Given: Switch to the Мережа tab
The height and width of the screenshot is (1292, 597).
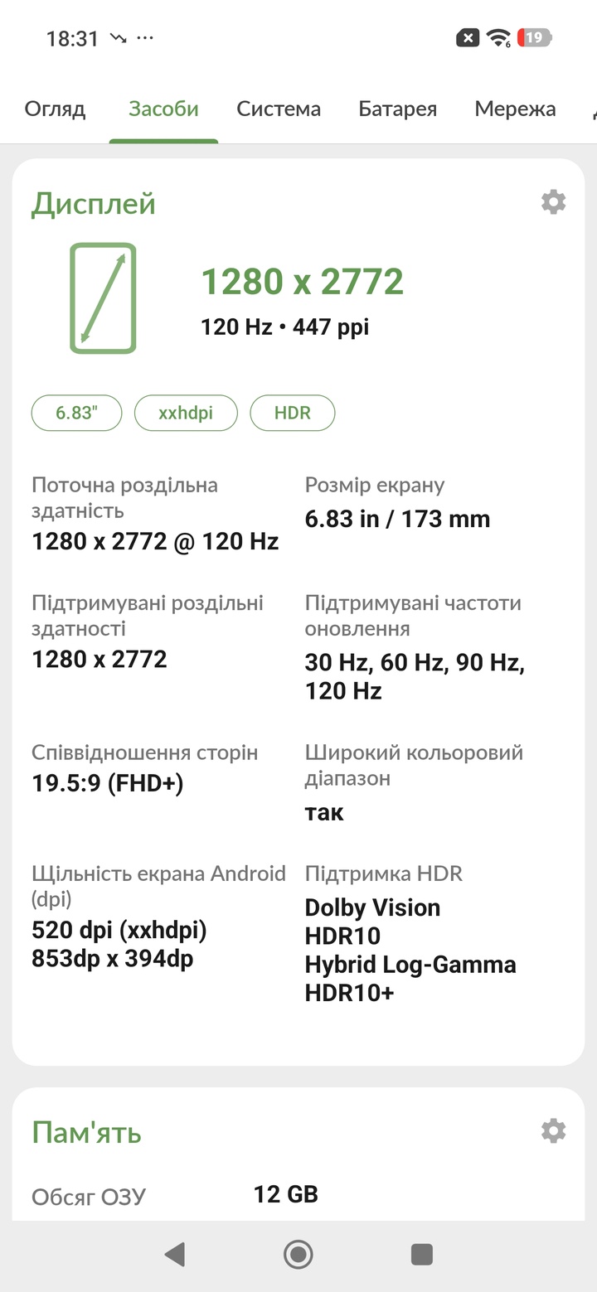Looking at the screenshot, I should 515,109.
